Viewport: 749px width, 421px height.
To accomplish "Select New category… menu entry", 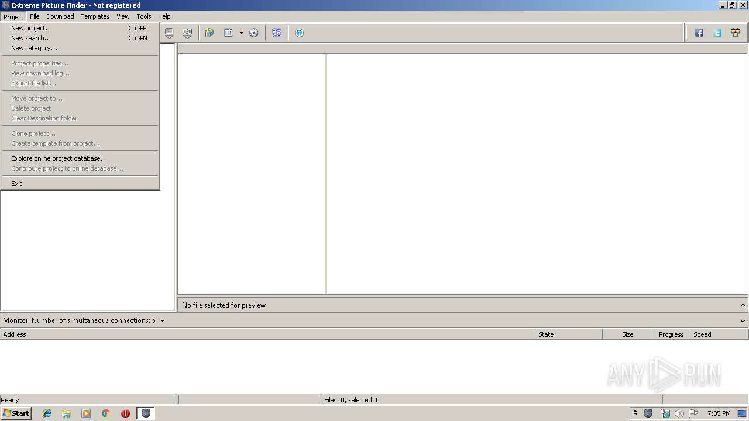I will [x=80, y=48].
